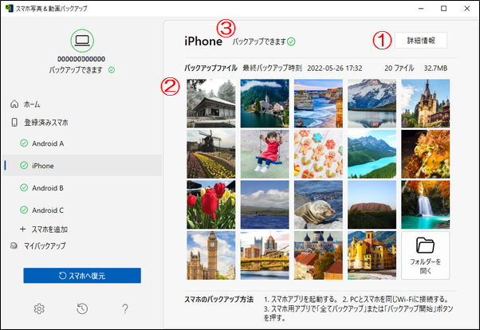The image size is (480, 330).
Task: Click the home icon beside ホーム
Action: click(14, 104)
